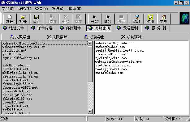Switch to the 邮件内容 tab
190x122 pixels.
pyautogui.click(x=42, y=28)
